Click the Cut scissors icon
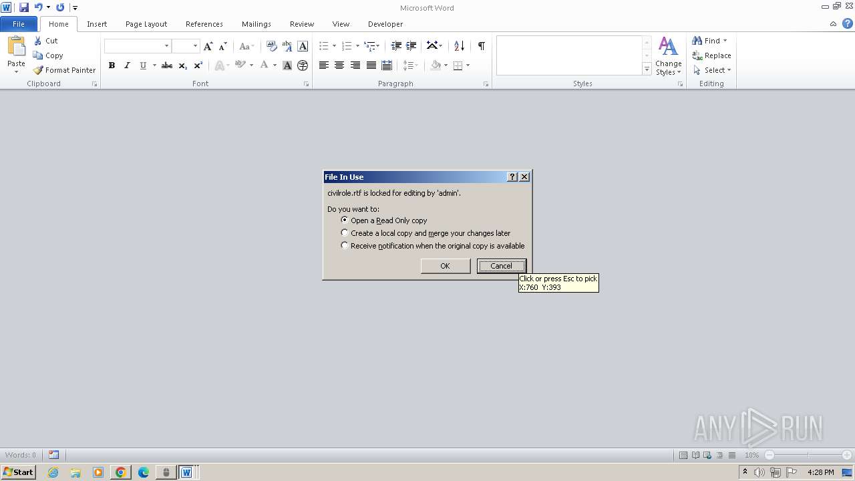 [38, 41]
